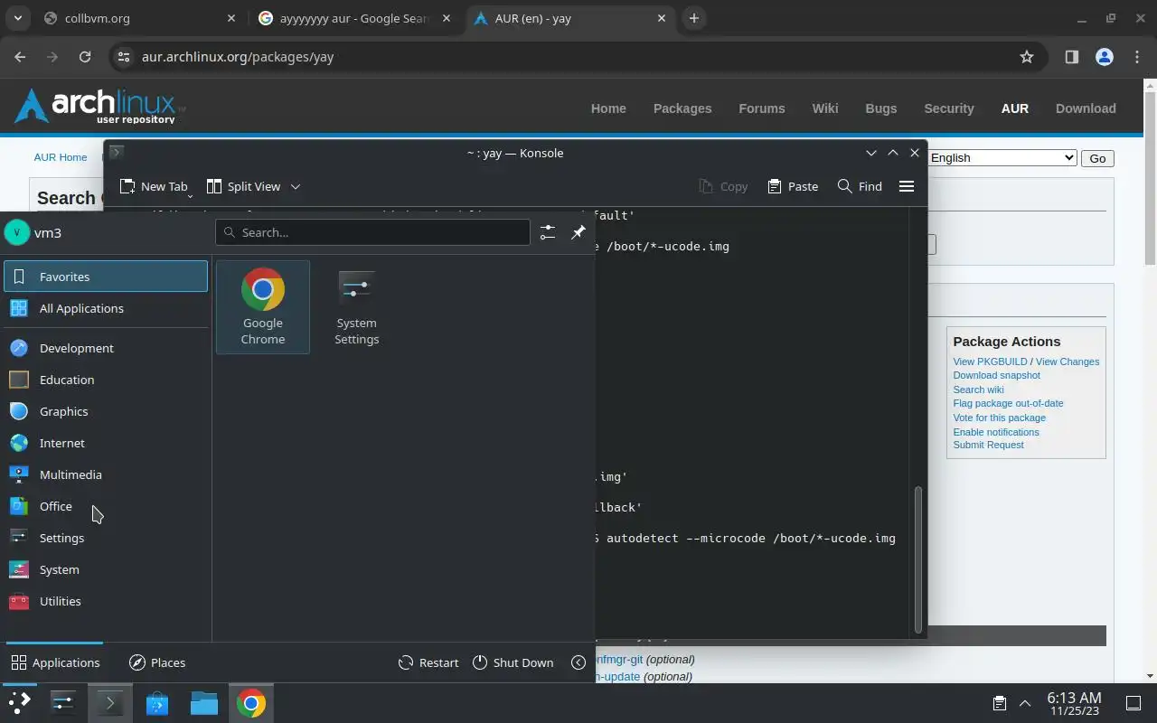Click Find in Konsole toolbar
The image size is (1157, 723).
tap(860, 186)
